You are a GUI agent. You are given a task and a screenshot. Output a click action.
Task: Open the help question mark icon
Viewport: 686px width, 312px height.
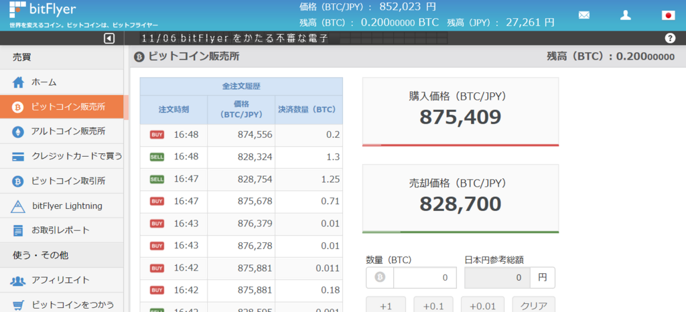coord(670,38)
